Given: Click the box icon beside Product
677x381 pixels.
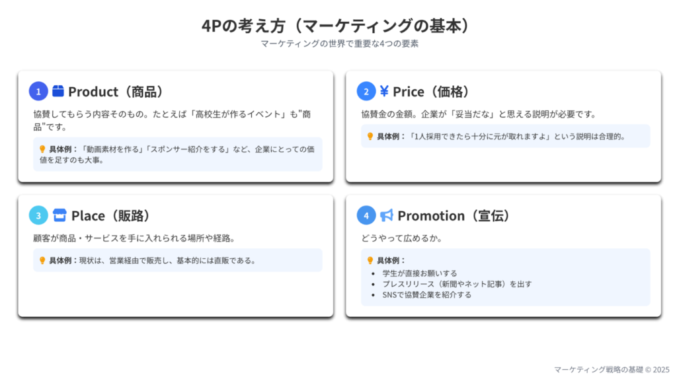Looking at the screenshot, I should click(x=58, y=91).
